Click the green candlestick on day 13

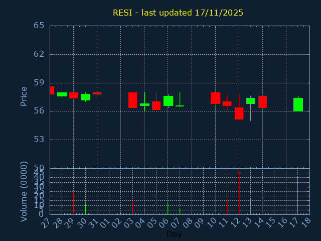250,101
